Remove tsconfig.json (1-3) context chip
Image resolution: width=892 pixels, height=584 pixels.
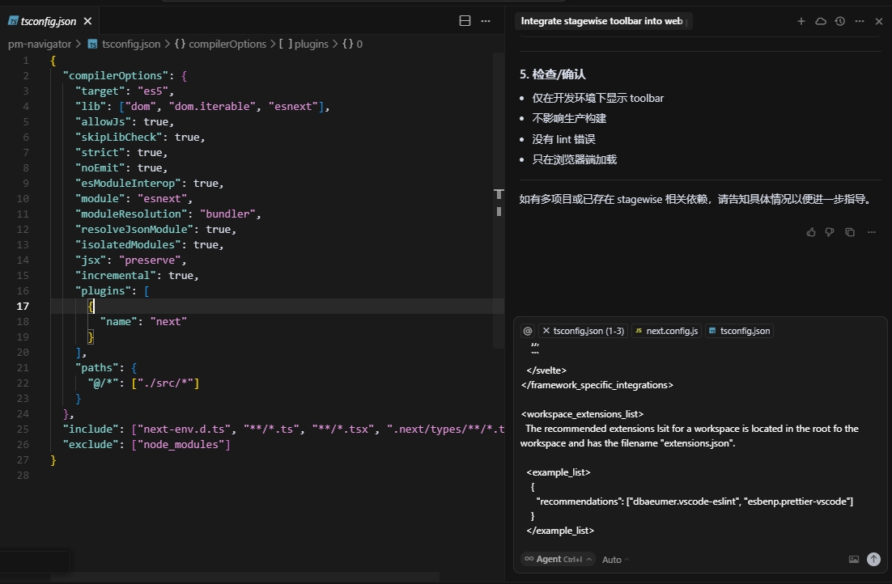coord(546,331)
